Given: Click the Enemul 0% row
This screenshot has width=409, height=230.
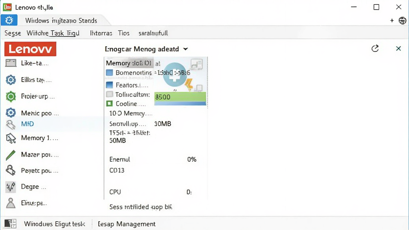Looking at the screenshot, I should coord(153,159).
